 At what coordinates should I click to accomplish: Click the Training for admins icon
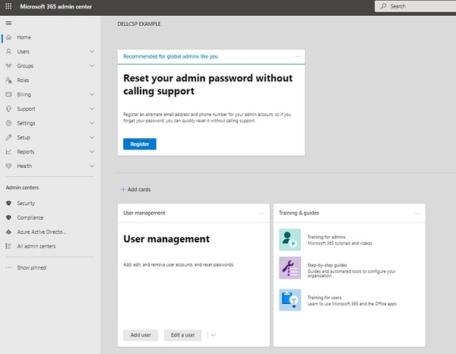point(290,240)
